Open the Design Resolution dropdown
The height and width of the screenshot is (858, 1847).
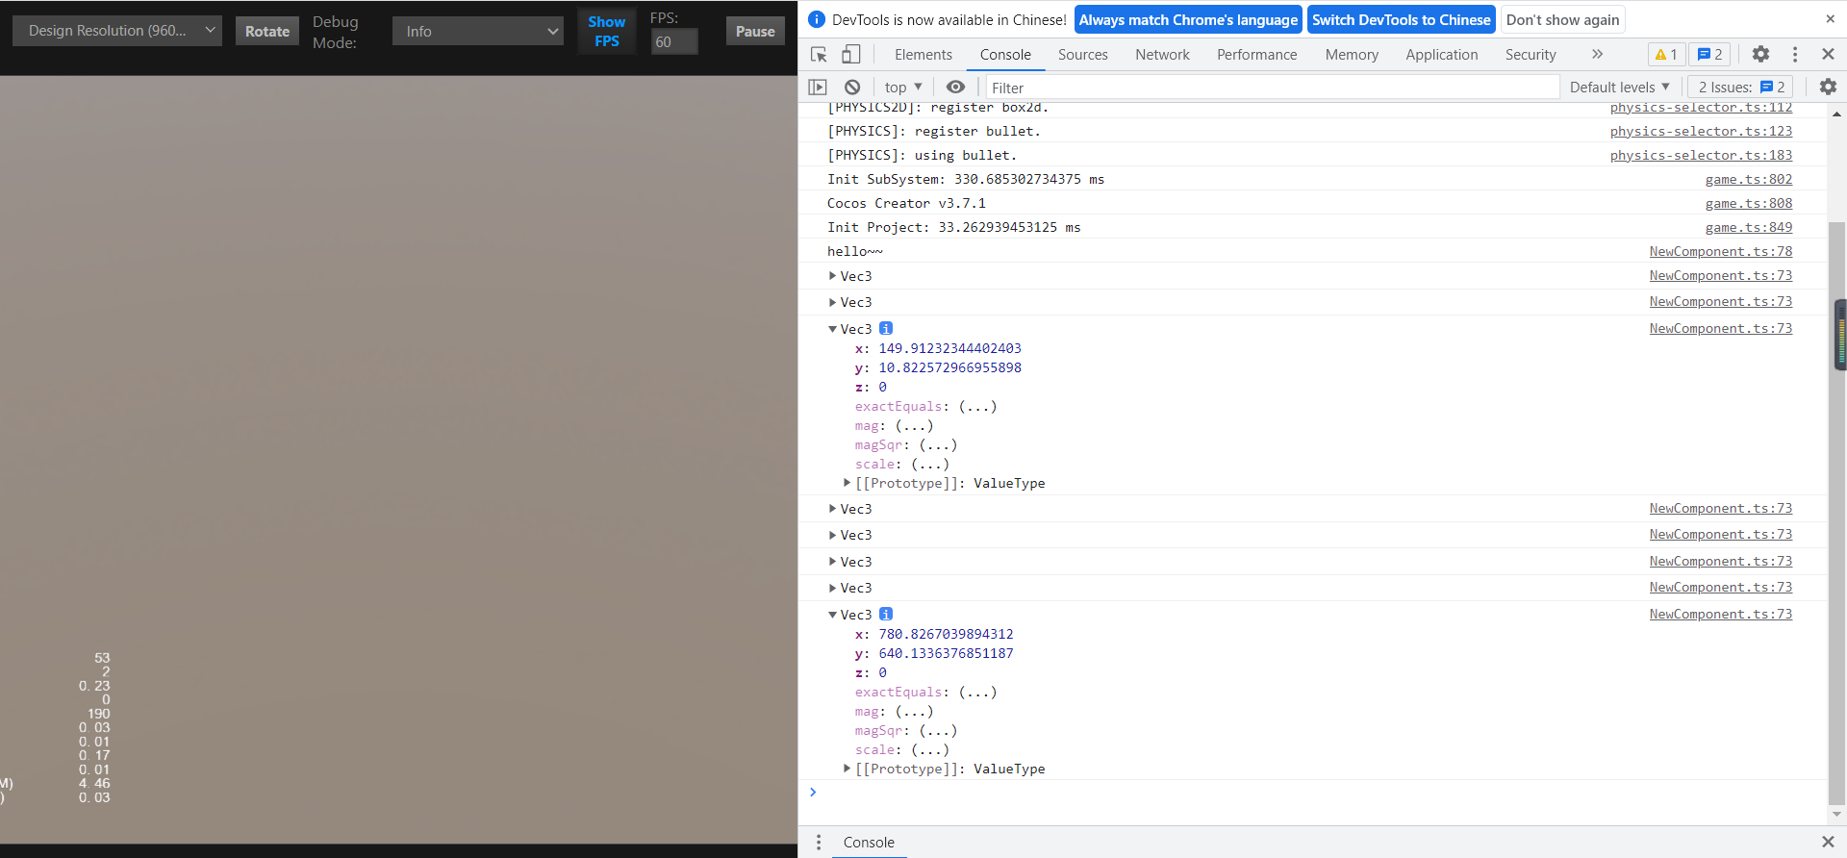pyautogui.click(x=116, y=31)
